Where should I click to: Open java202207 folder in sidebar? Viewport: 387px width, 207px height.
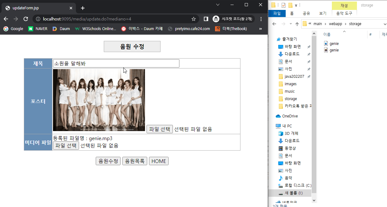point(291,76)
